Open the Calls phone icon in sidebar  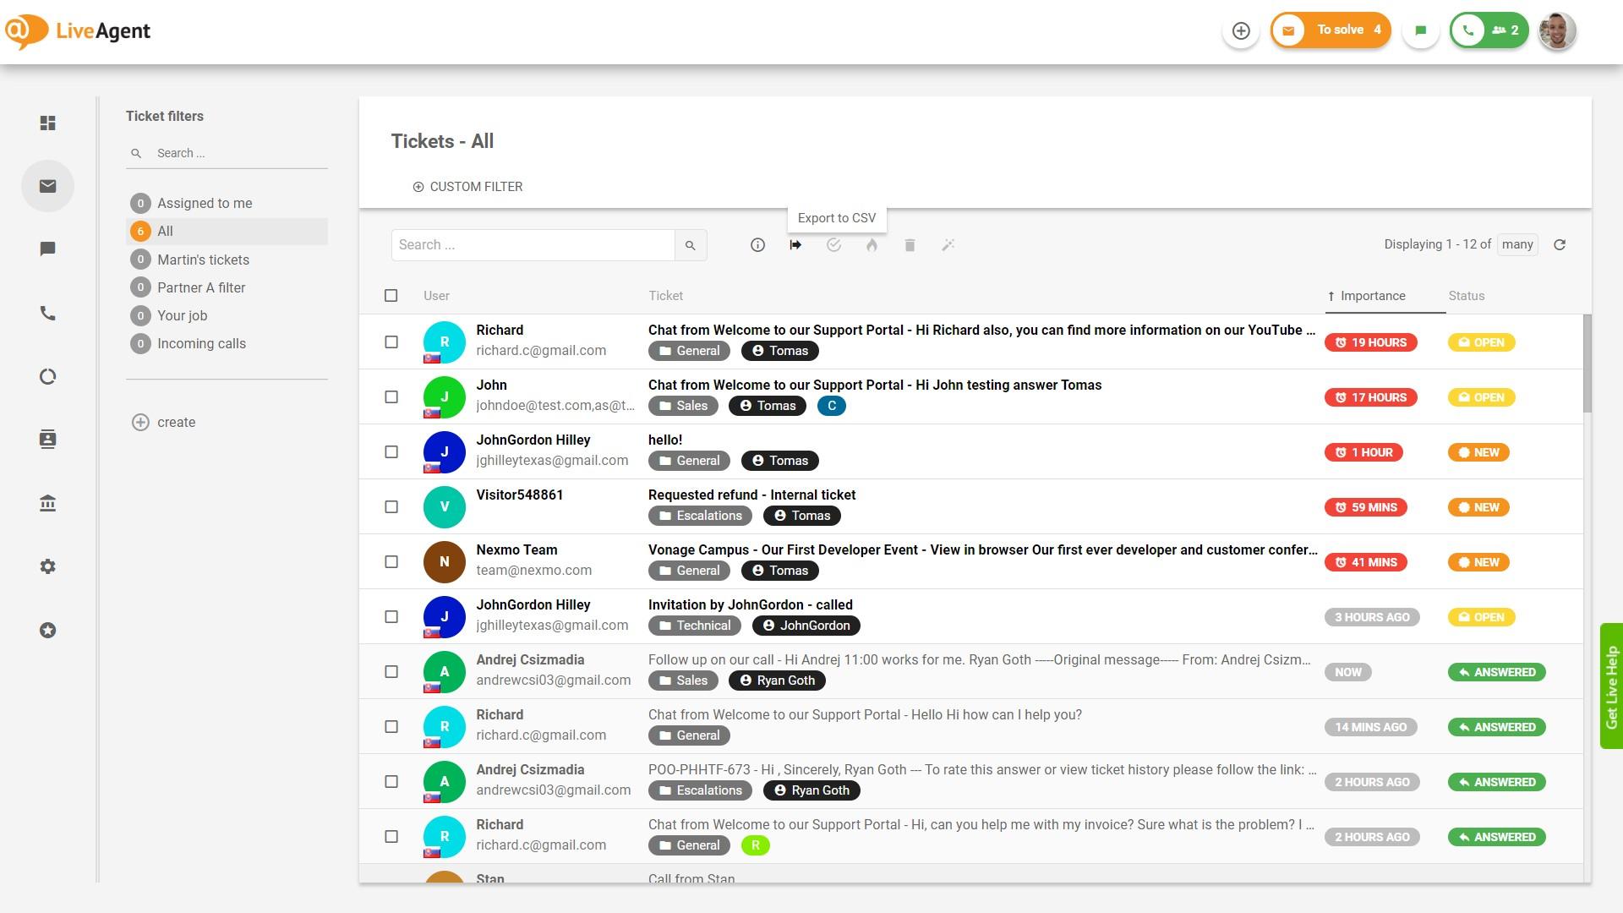(x=48, y=314)
